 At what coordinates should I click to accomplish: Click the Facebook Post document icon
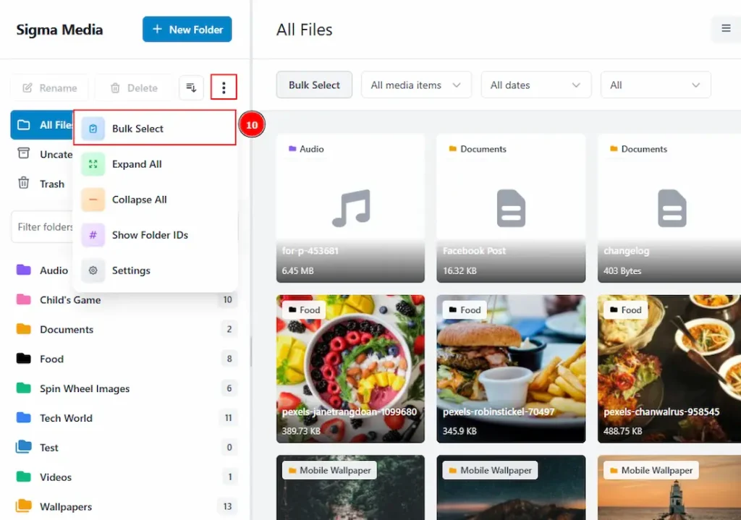[511, 208]
